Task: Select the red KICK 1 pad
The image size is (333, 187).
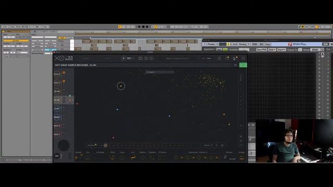Action: 57,134
